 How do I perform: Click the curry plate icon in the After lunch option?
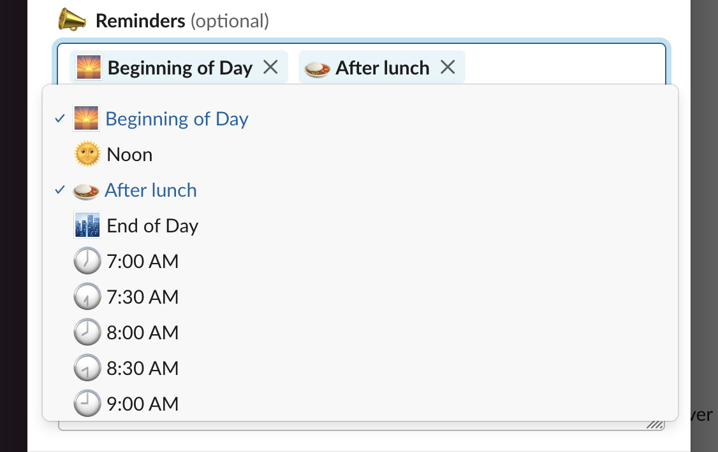(85, 190)
